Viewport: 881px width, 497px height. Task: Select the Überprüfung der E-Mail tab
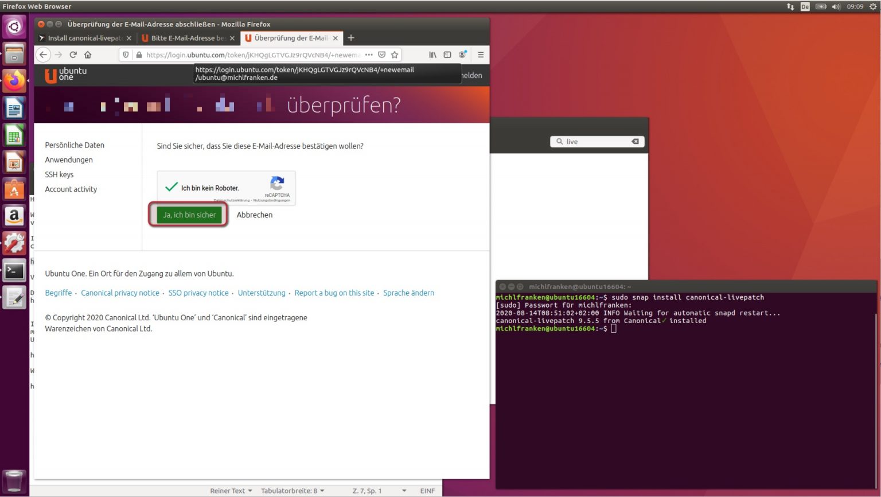(291, 38)
